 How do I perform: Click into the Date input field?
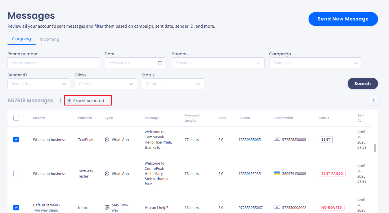click(135, 63)
